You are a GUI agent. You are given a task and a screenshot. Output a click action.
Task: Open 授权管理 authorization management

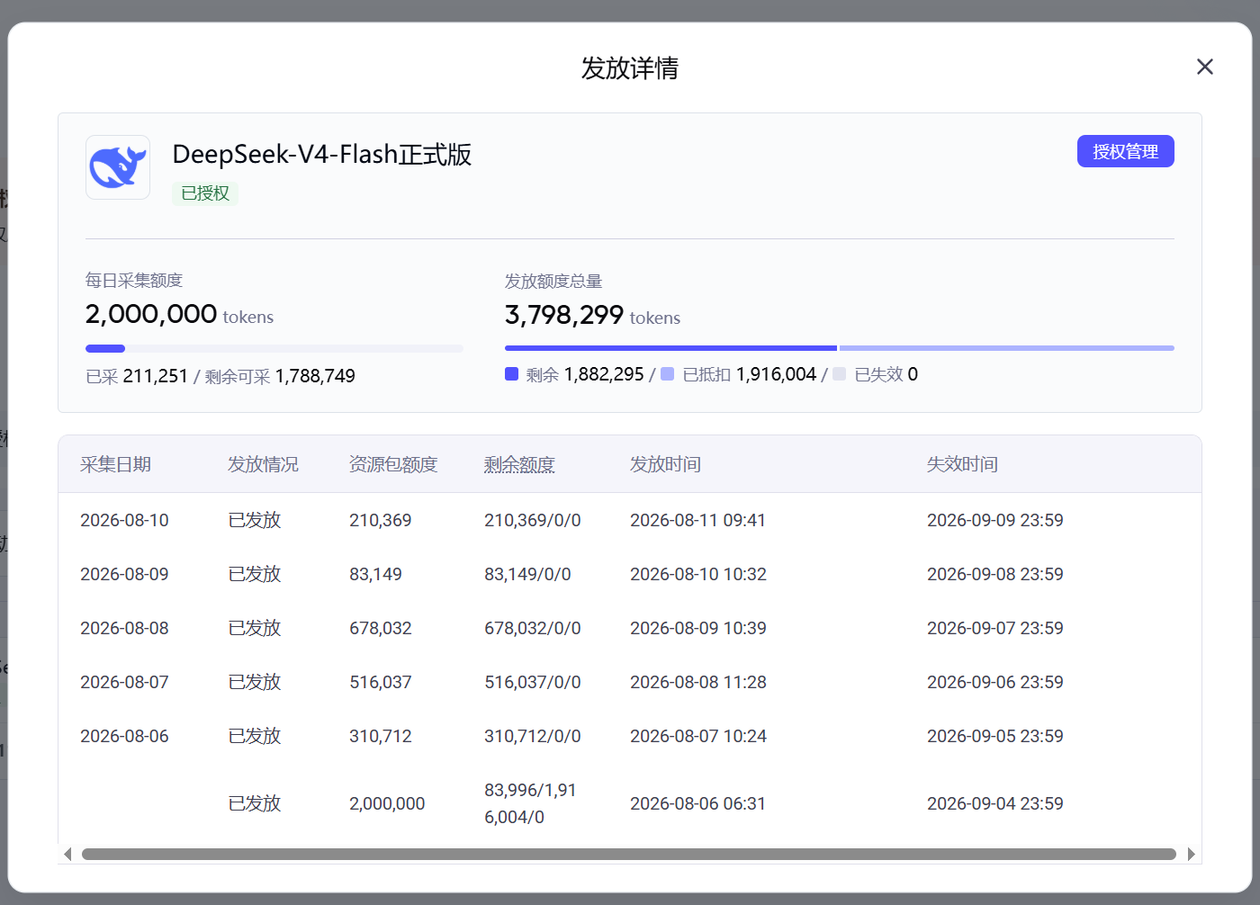1125,151
